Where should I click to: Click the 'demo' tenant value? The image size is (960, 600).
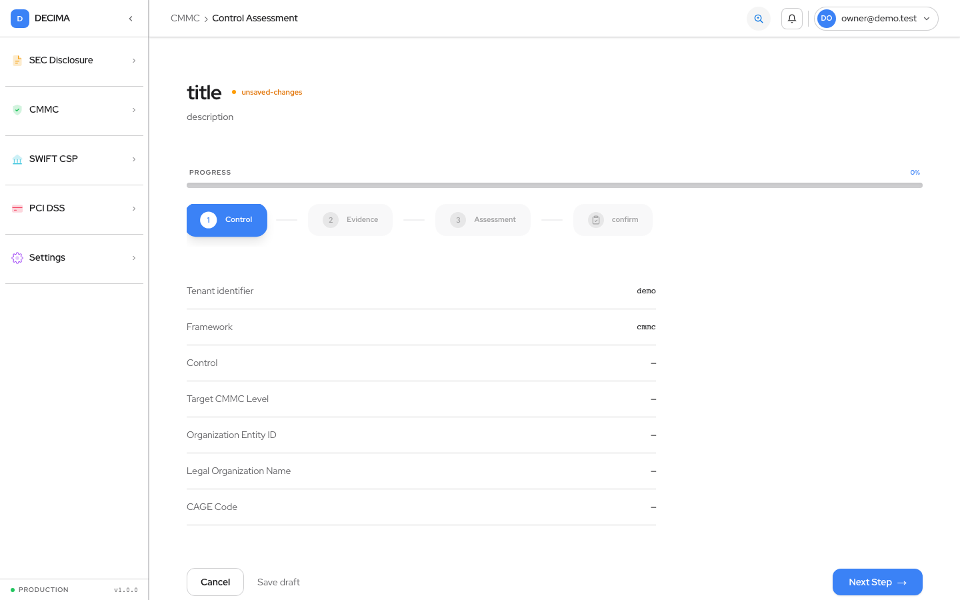pos(646,291)
